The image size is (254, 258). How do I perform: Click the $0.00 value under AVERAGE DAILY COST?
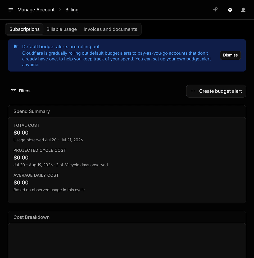point(21,182)
